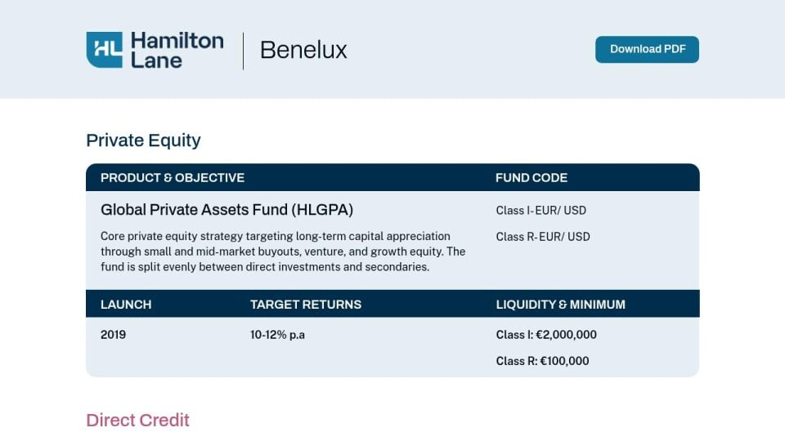Click the LIQUIDITY & MINIMUM column header
785x441 pixels.
coord(560,305)
